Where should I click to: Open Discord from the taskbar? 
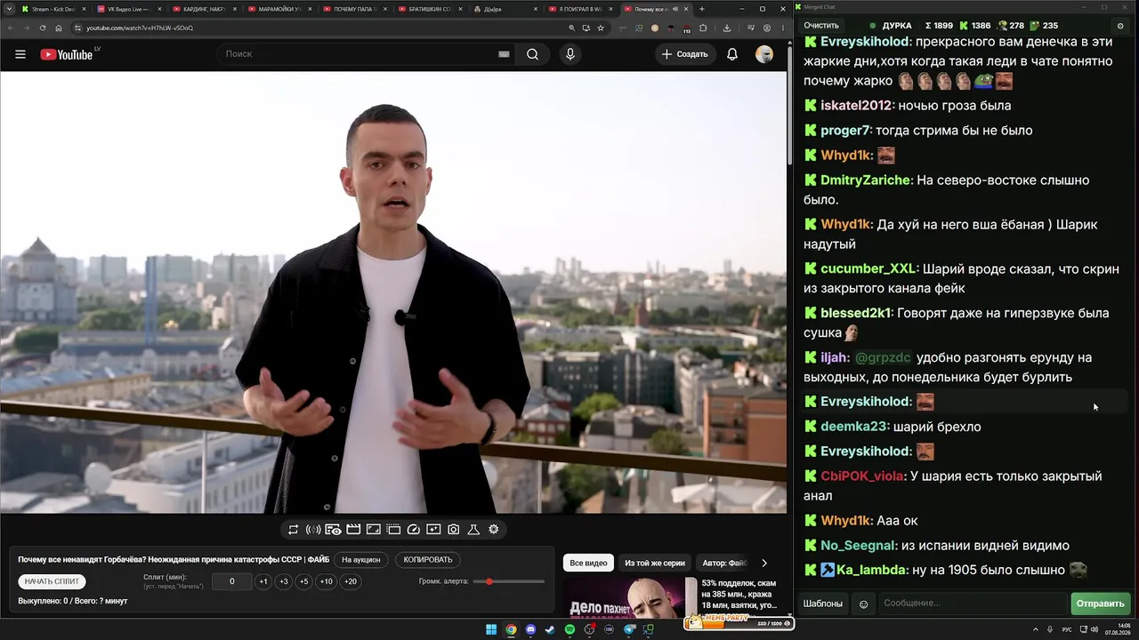tap(530, 630)
